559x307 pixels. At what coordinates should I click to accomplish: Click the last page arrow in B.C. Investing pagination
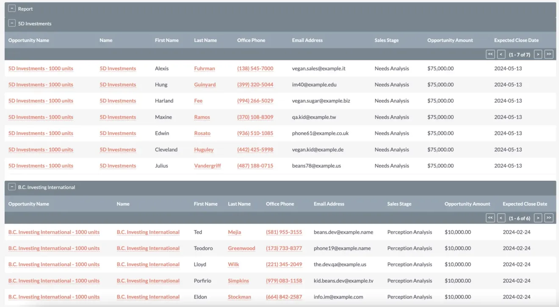click(548, 217)
